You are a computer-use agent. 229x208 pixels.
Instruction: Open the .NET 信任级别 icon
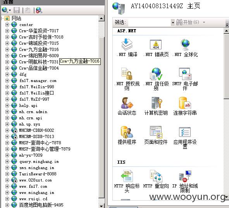[x=156, y=74]
